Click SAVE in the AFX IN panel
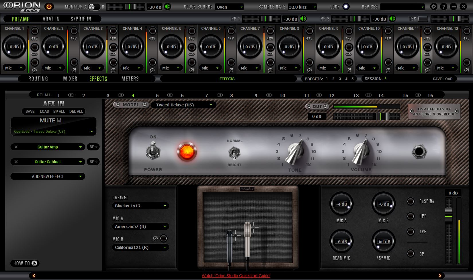Image resolution: width=473 pixels, height=280 pixels. (x=30, y=112)
